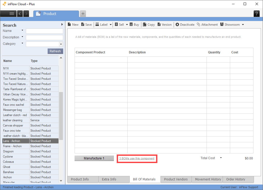Open the Category combo box in Search
This screenshot has width=263, height=190.
pos(61,44)
